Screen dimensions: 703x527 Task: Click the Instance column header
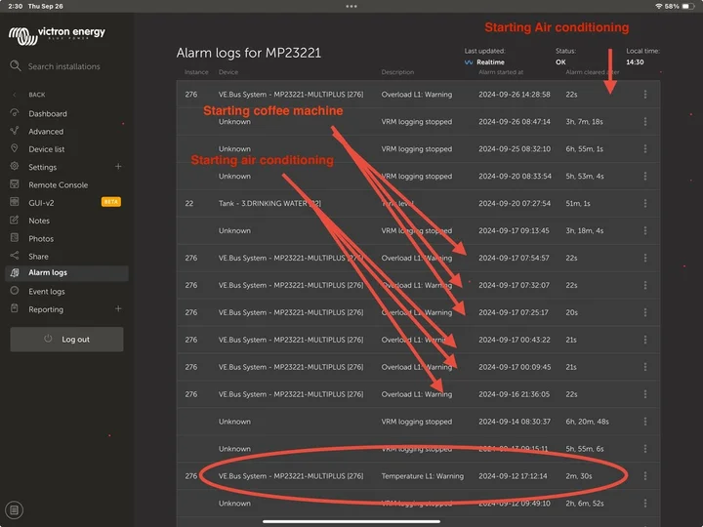196,72
